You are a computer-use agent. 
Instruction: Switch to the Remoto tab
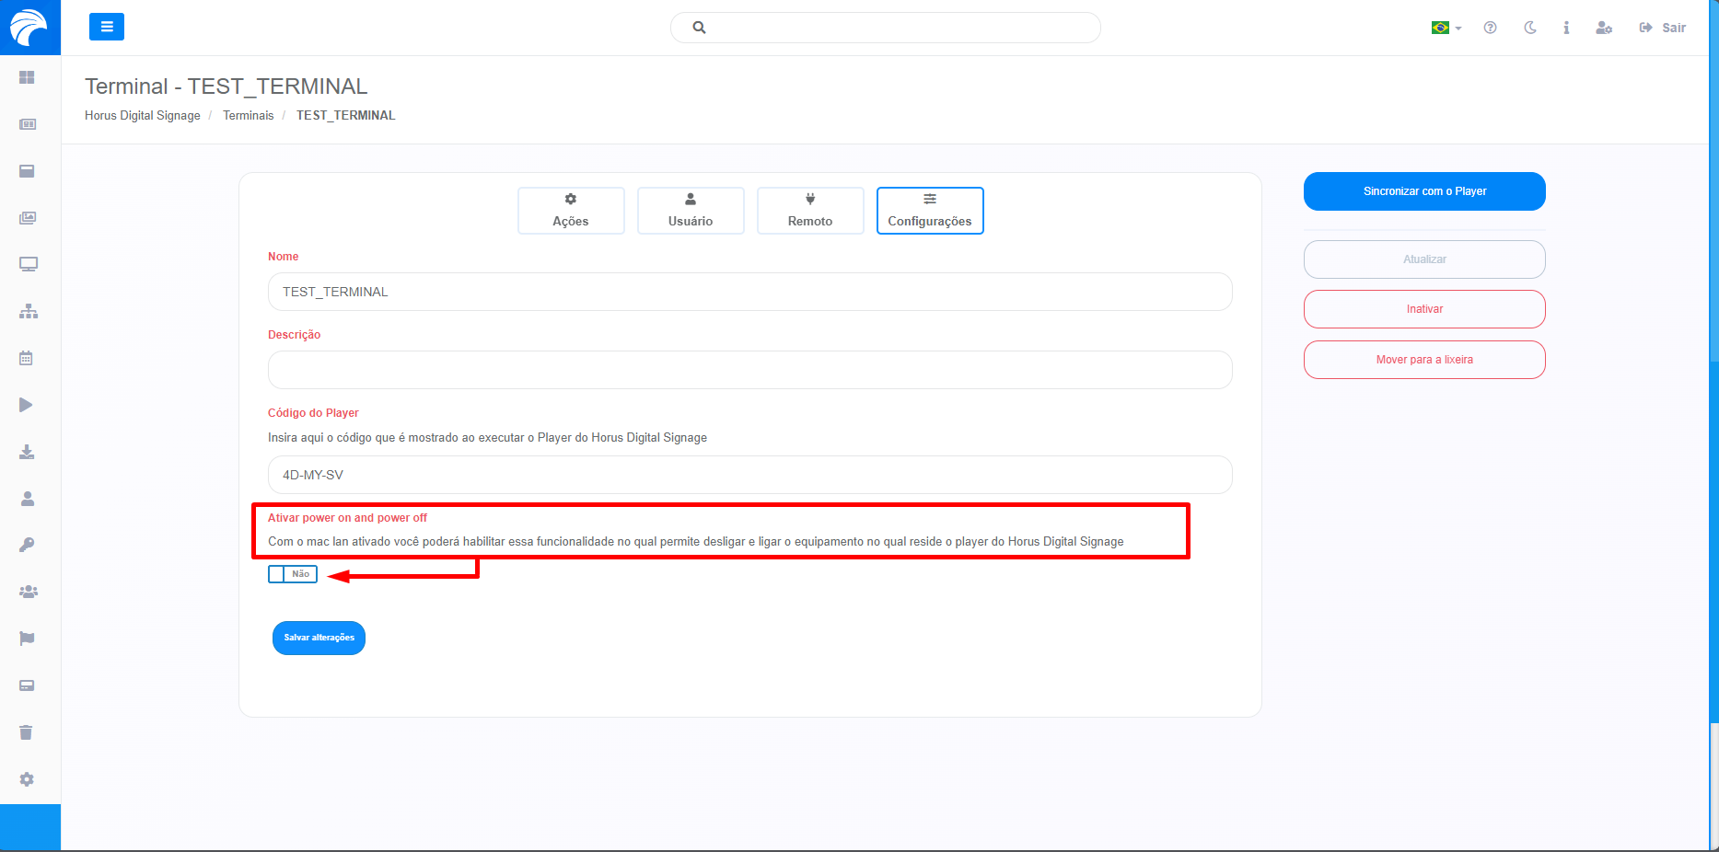coord(810,211)
